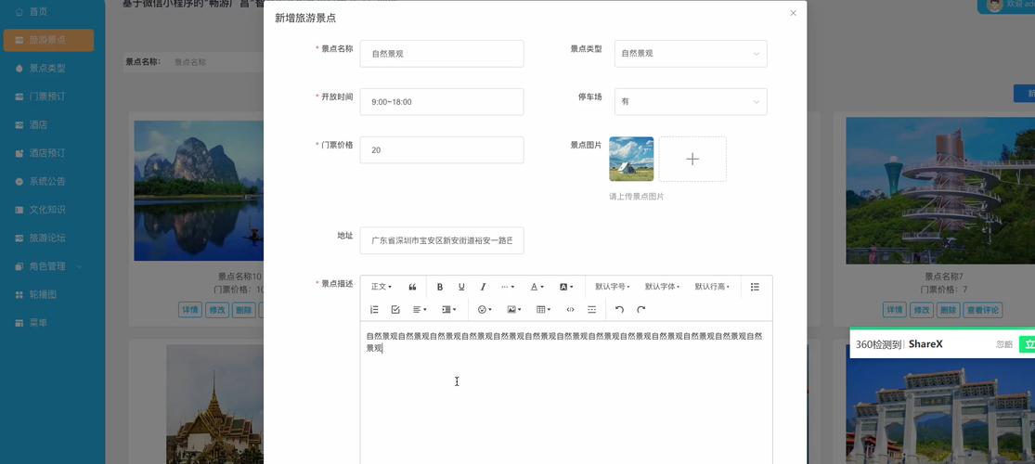Open 景点类型 in the sidebar
This screenshot has width=1035, height=464.
(x=47, y=69)
